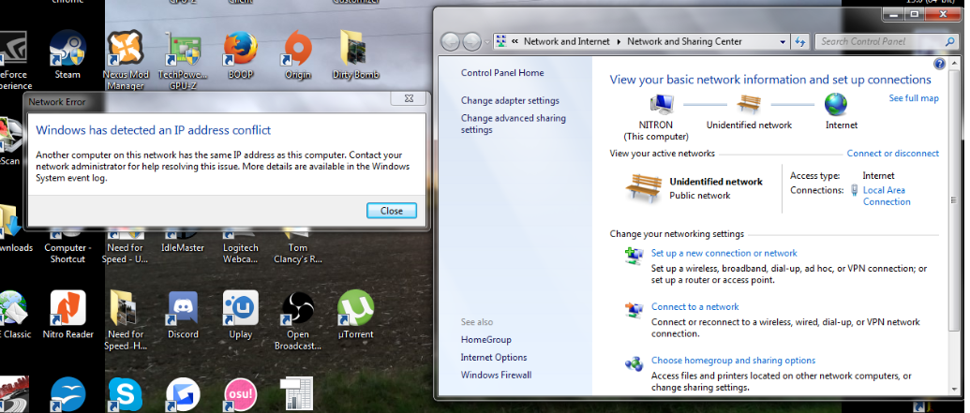Launch Nexus Mod Manager from the desktop

point(126,59)
